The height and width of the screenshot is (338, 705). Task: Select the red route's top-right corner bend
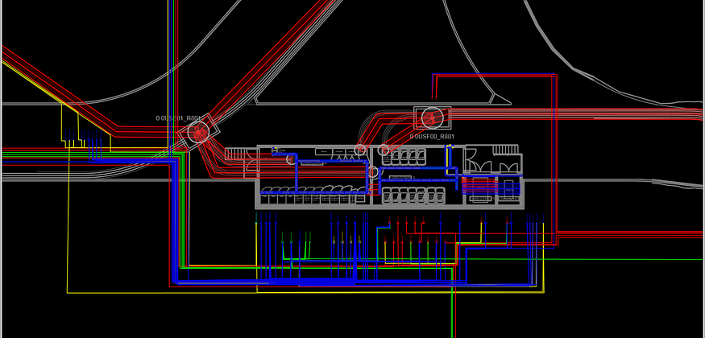554,77
